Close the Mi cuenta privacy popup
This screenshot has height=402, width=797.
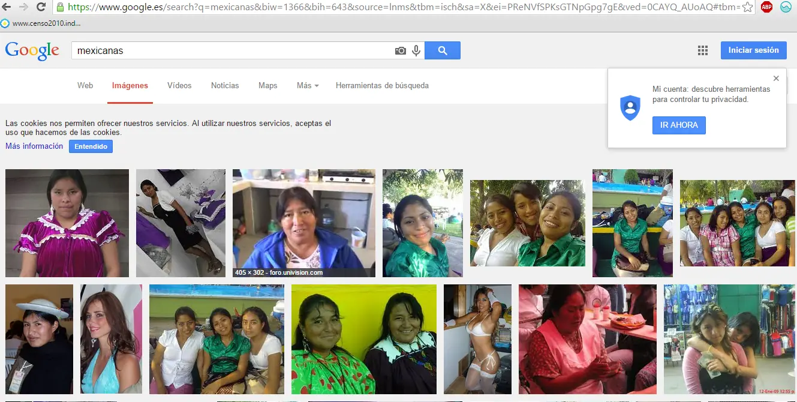click(x=776, y=79)
